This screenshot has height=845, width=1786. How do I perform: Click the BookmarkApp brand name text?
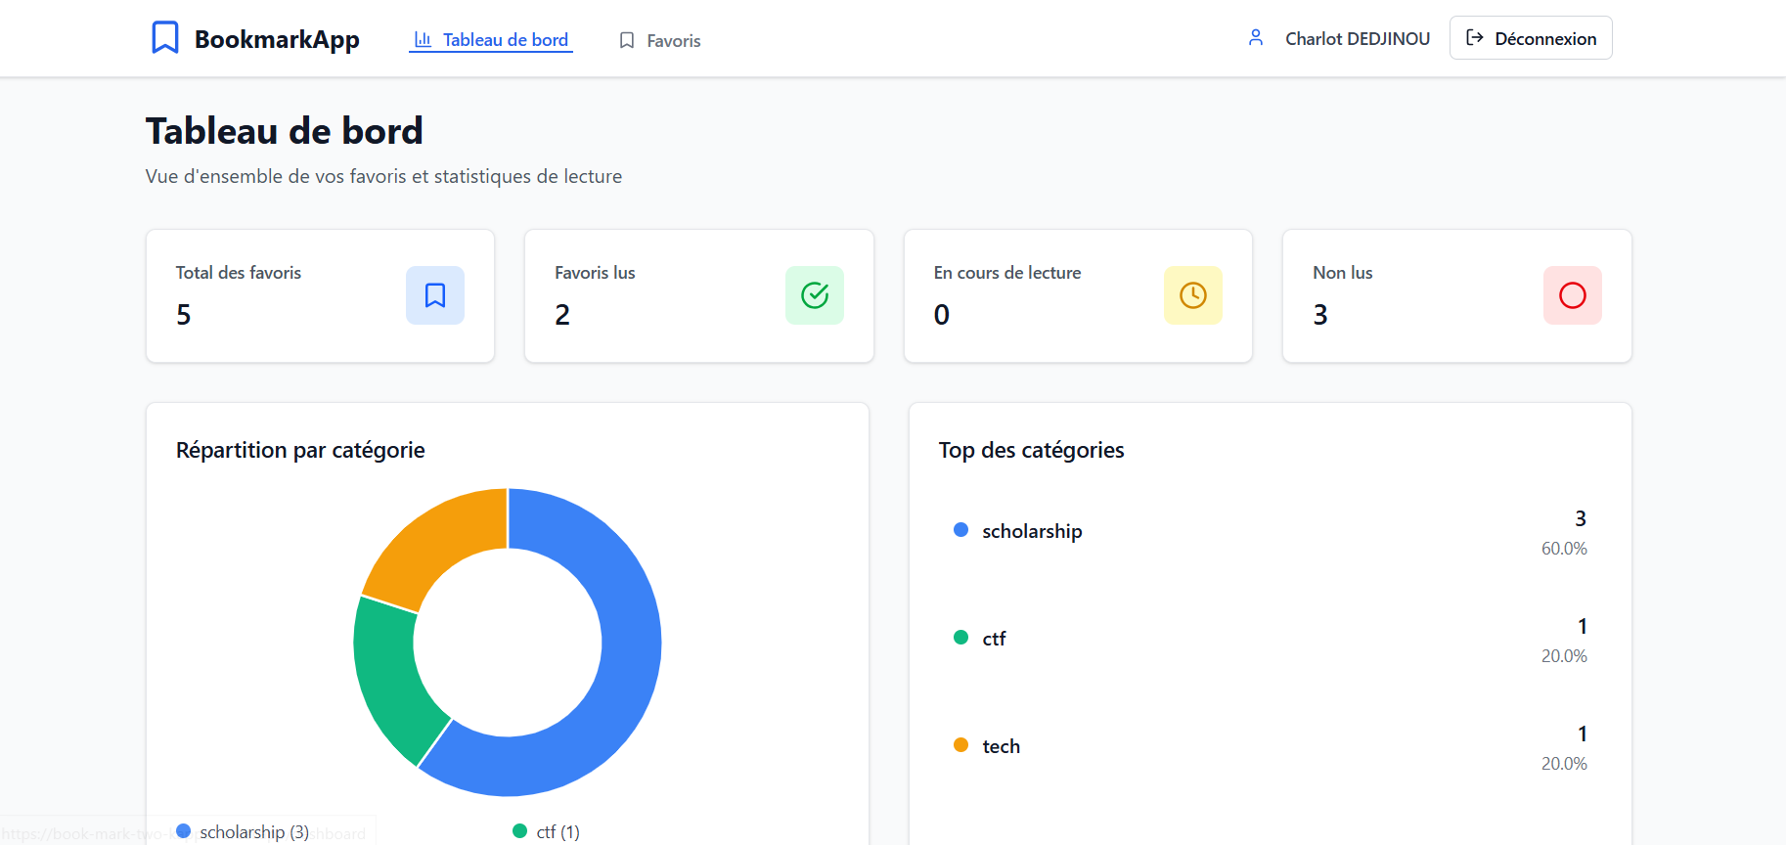coord(277,39)
